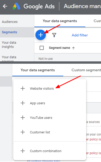The height and width of the screenshot is (162, 101).
Task: Click the Add filter link
Action: 80,35
